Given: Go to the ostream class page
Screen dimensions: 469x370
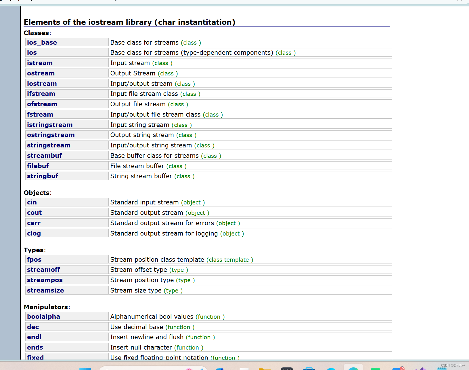Looking at the screenshot, I should coord(41,73).
